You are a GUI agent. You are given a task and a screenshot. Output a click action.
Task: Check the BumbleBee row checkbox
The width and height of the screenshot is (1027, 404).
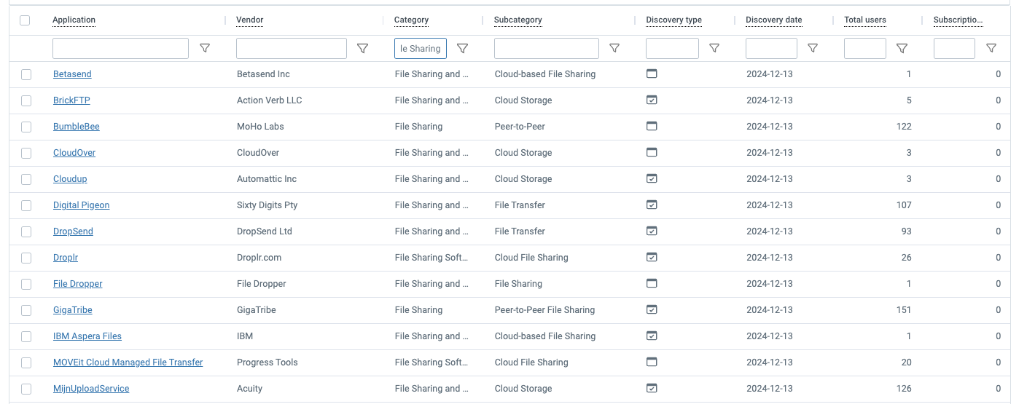pos(26,127)
